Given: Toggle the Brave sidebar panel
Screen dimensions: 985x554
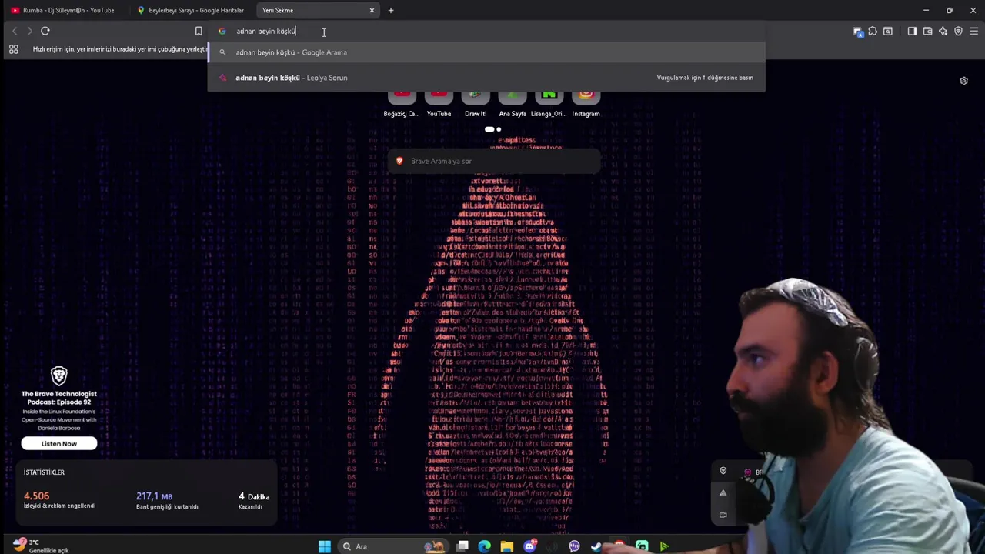Looking at the screenshot, I should 912,32.
